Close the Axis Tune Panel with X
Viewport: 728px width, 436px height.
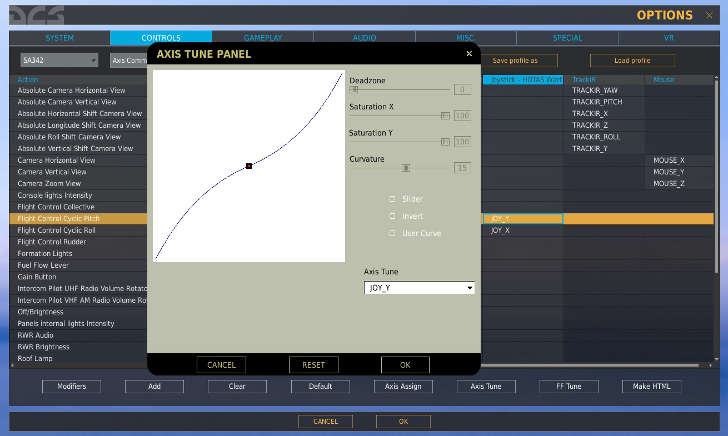(469, 54)
